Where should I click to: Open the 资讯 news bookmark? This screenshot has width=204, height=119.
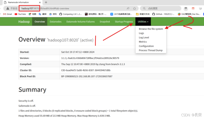[x=53, y=14]
